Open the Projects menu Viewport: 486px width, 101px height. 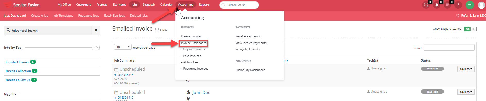[102, 5]
